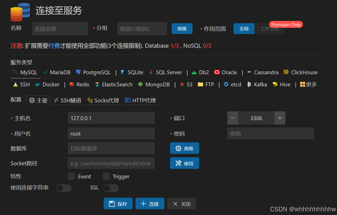
Task: Click 使用 button for socket path
Action: (184, 163)
